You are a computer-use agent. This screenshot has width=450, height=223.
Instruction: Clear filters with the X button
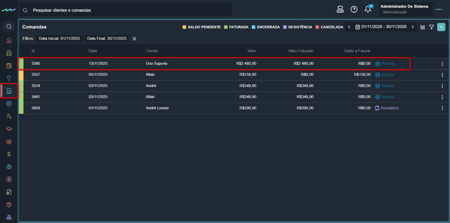pos(134,39)
